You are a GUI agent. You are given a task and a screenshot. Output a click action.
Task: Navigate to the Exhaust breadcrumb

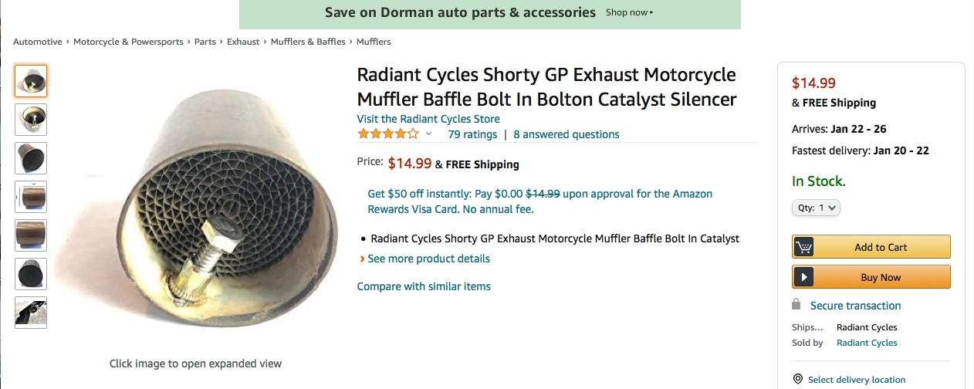coord(243,42)
